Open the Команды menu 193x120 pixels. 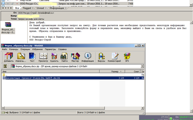14,49
